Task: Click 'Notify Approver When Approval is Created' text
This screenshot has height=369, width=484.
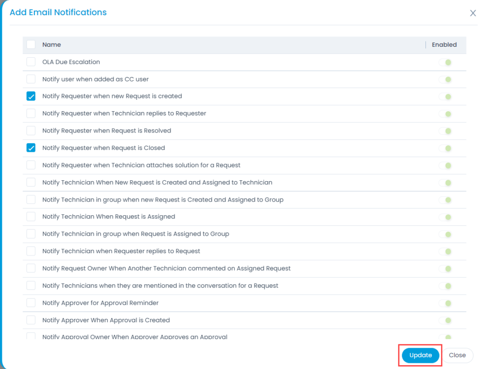Action: point(106,320)
